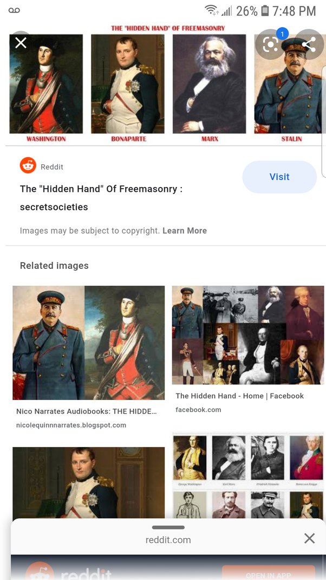Open the Learn More copyright link

click(x=185, y=231)
